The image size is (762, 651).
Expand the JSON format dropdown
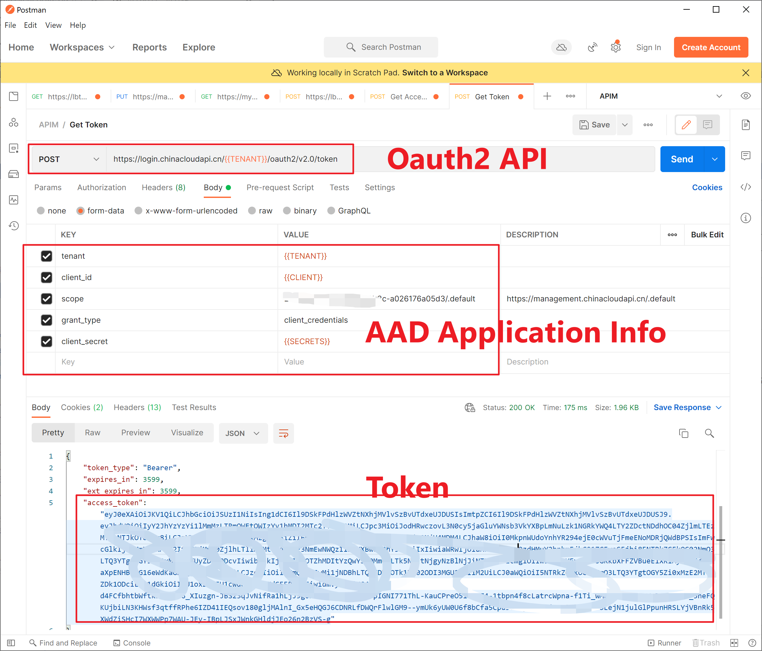click(243, 433)
